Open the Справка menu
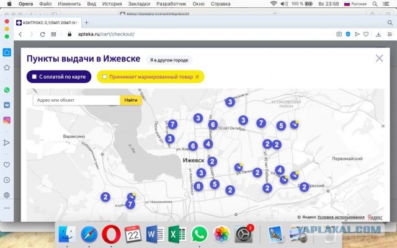Image resolution: width=397 pixels, height=248 pixels. [220, 4]
